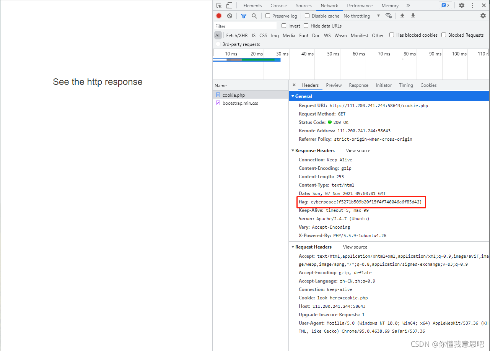Filter requests by Media type

(289, 35)
